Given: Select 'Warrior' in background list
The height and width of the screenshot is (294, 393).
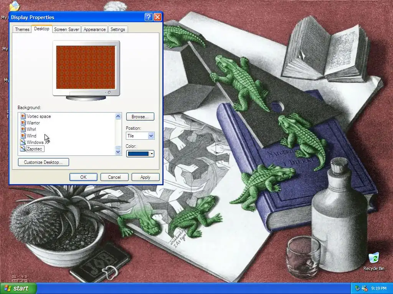Looking at the screenshot, I should pyautogui.click(x=33, y=123).
